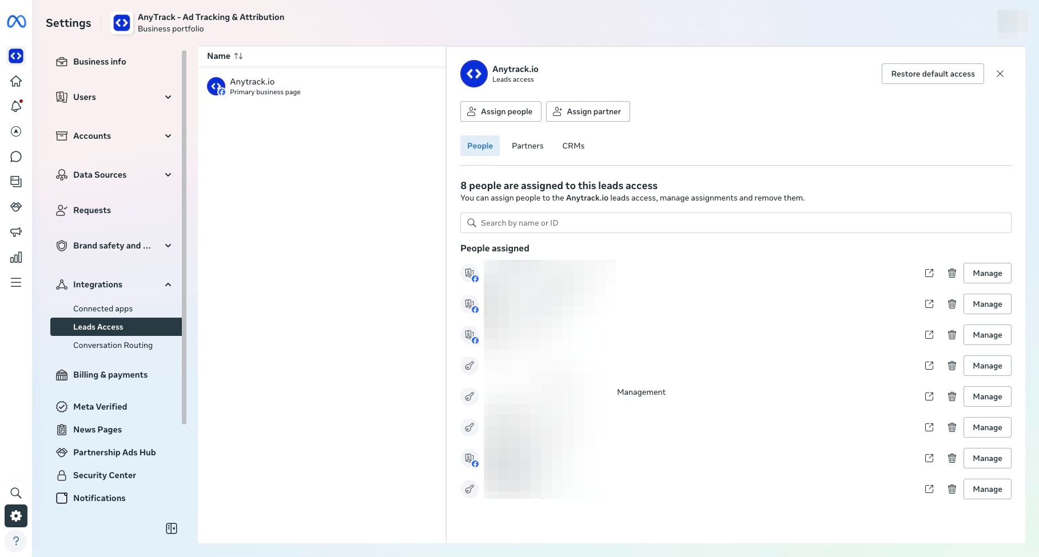Collapse the Integrations section chevron
The width and height of the screenshot is (1039, 557).
[x=168, y=284]
